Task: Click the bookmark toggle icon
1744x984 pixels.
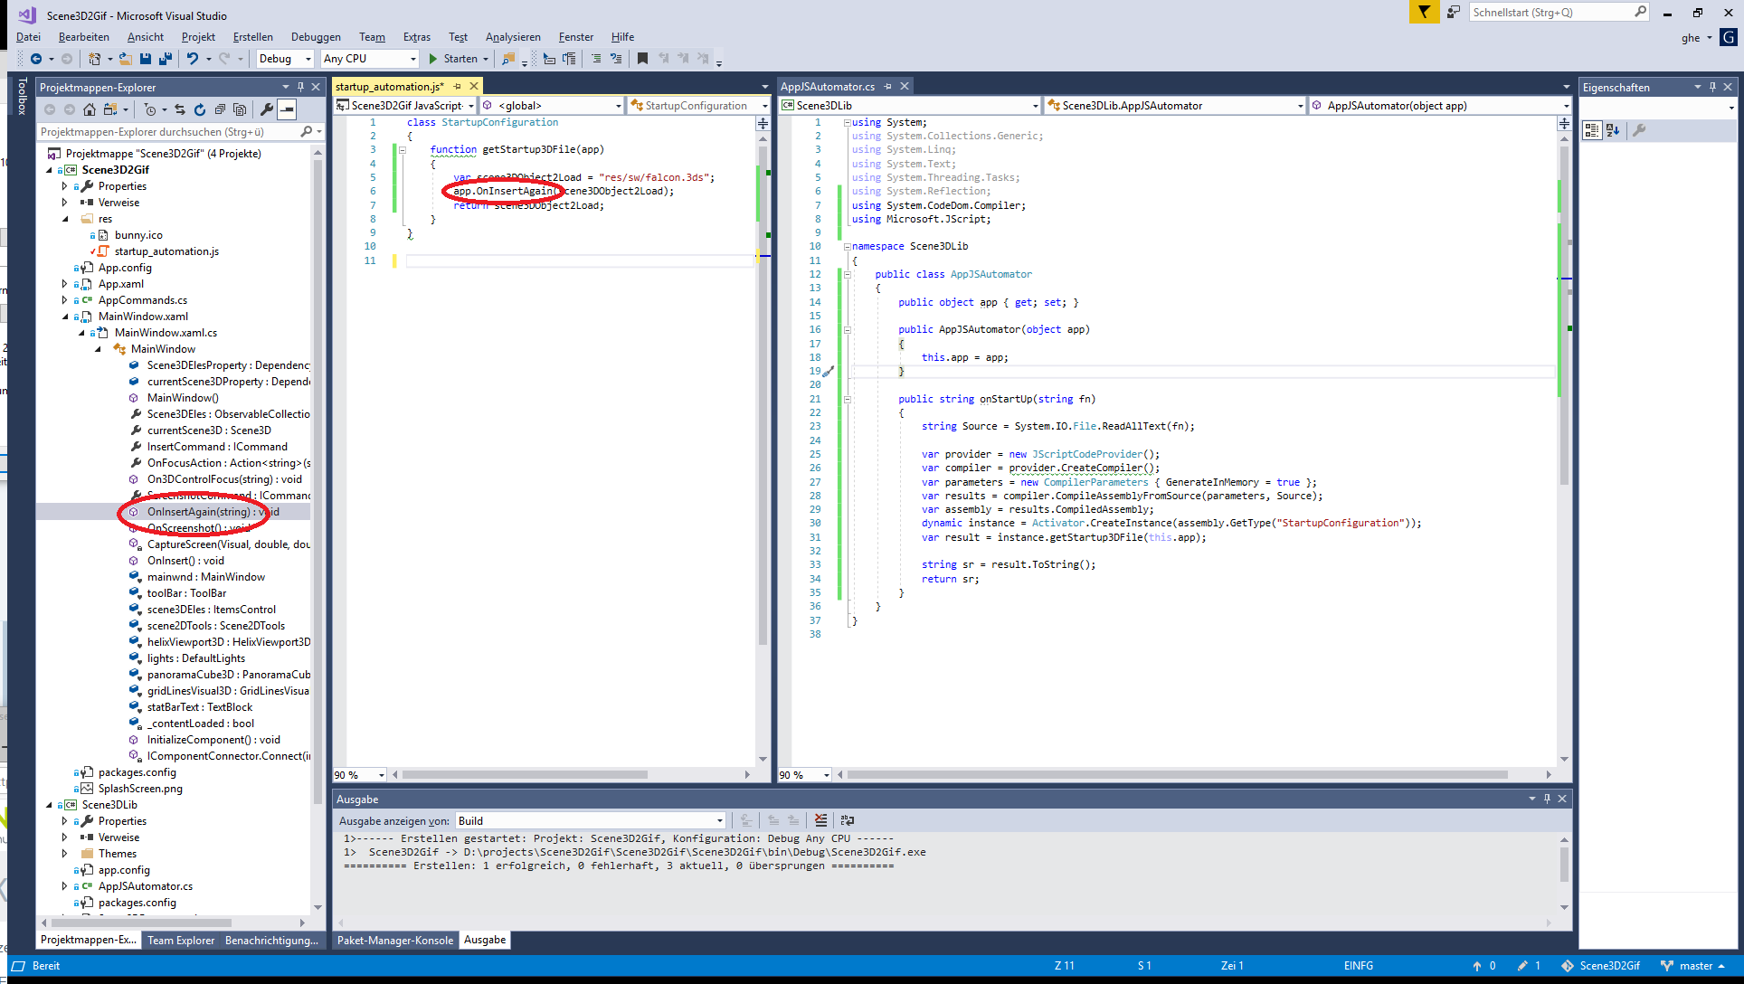Action: [642, 59]
